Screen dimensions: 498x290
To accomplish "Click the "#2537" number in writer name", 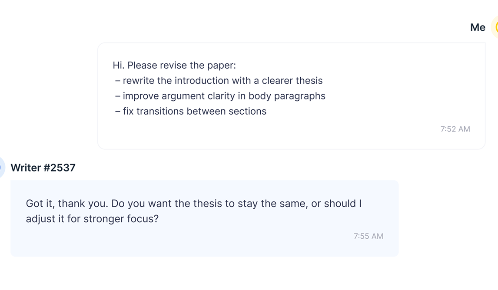I will pos(60,168).
